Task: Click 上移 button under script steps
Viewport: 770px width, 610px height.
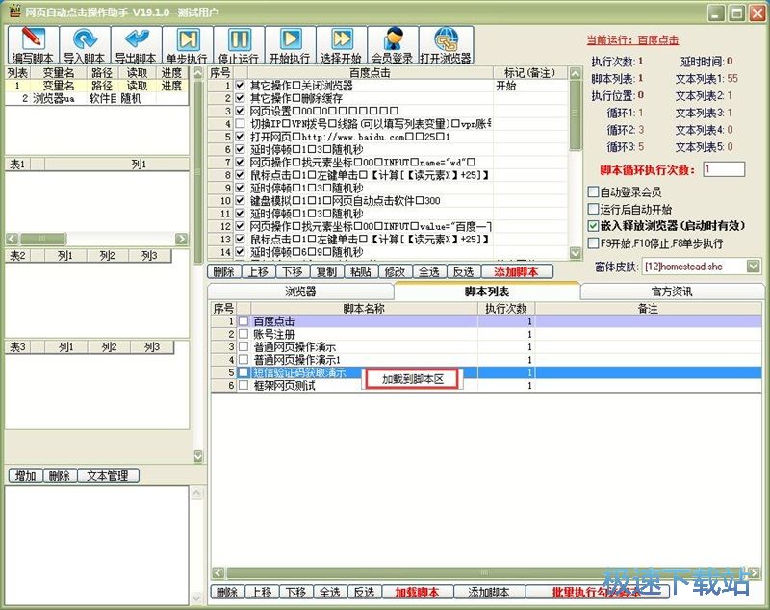Action: pyautogui.click(x=258, y=271)
